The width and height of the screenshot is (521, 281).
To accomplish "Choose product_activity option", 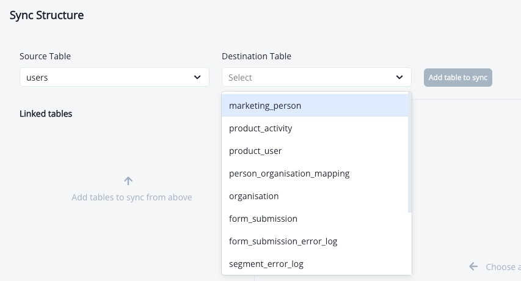I will click(315, 128).
